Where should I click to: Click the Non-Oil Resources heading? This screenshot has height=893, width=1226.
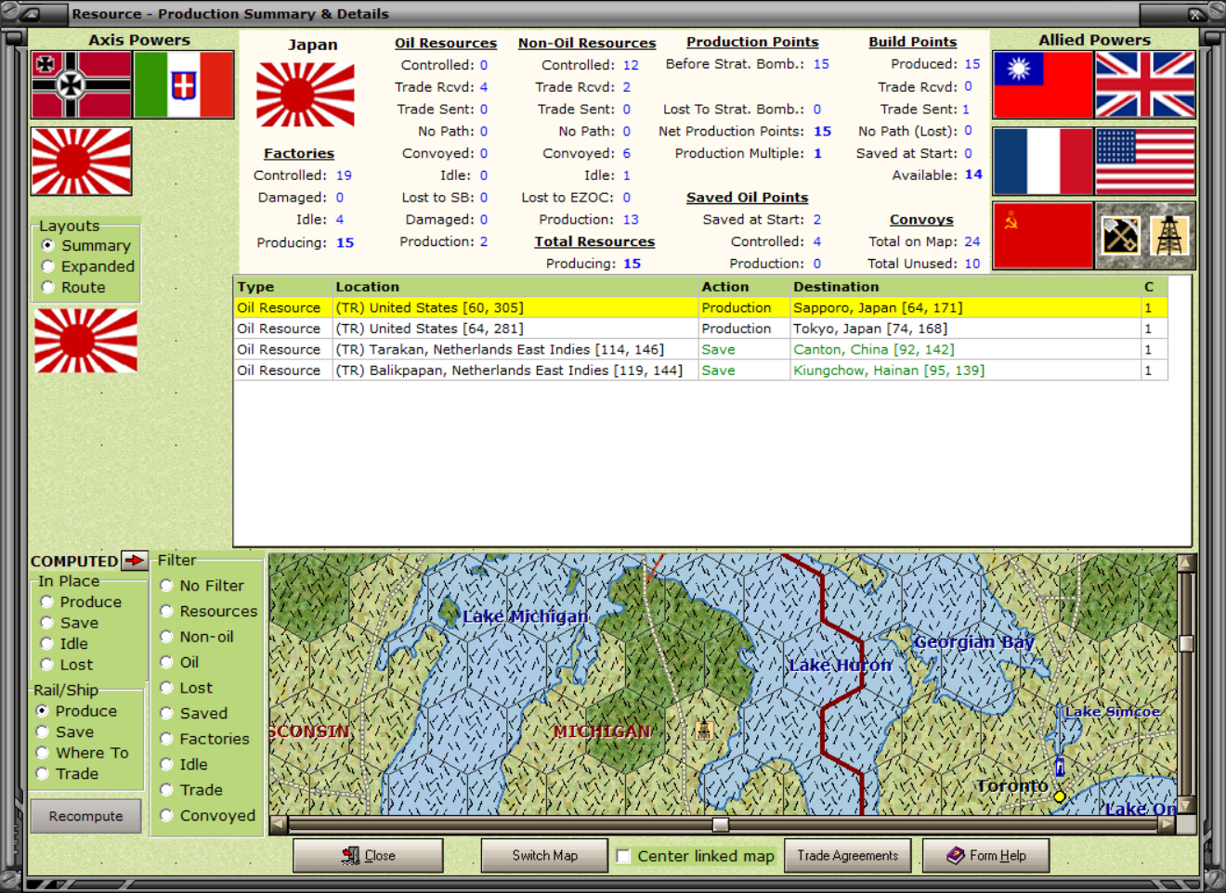587,43
